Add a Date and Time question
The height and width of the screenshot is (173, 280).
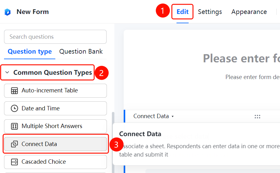(55, 108)
